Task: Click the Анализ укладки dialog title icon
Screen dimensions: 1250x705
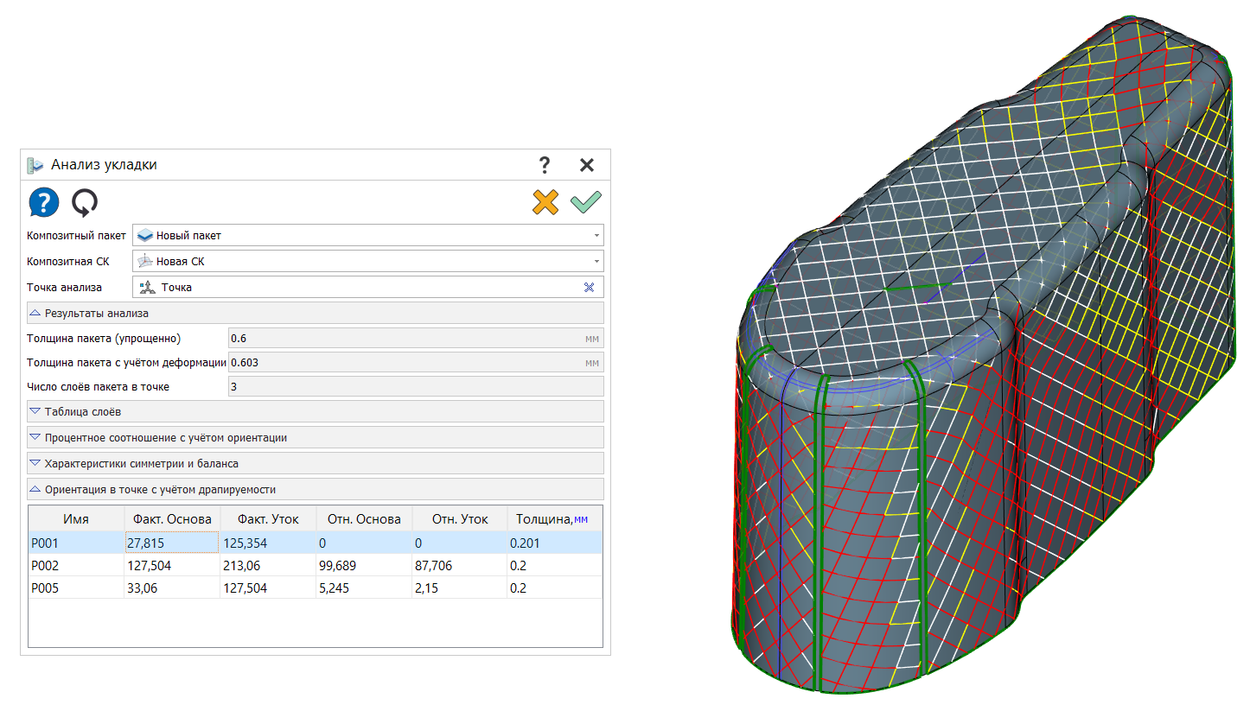Action: [x=35, y=165]
